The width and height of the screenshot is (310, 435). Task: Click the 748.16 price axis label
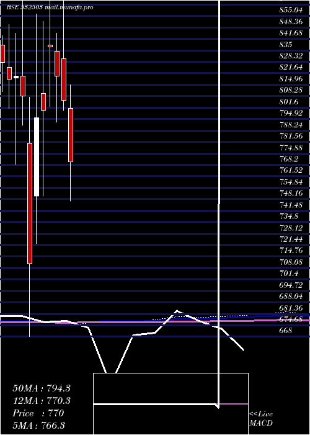click(x=291, y=193)
